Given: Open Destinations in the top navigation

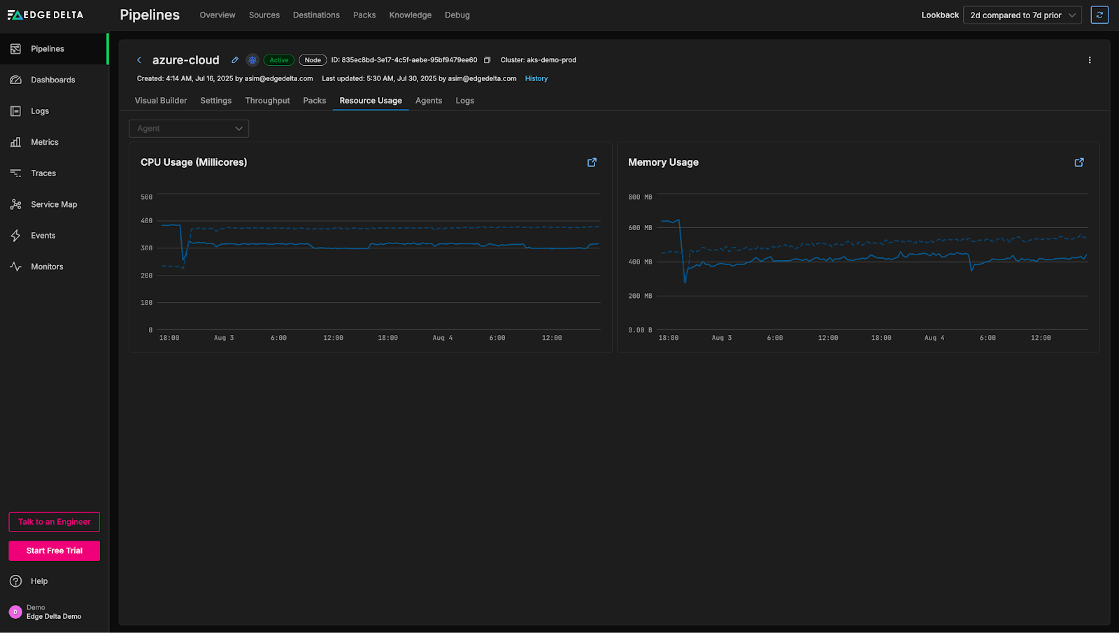Looking at the screenshot, I should pos(316,15).
